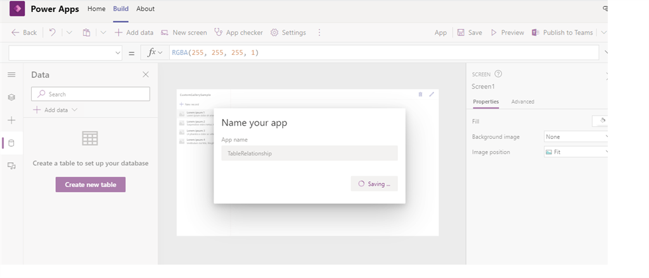Select the Screen1 name text
Screen dimensions: 649x278
coord(483,87)
